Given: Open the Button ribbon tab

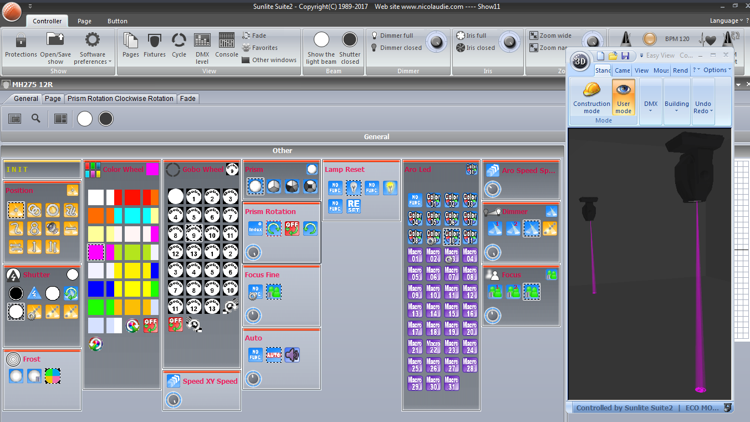Looking at the screenshot, I should coord(118,21).
